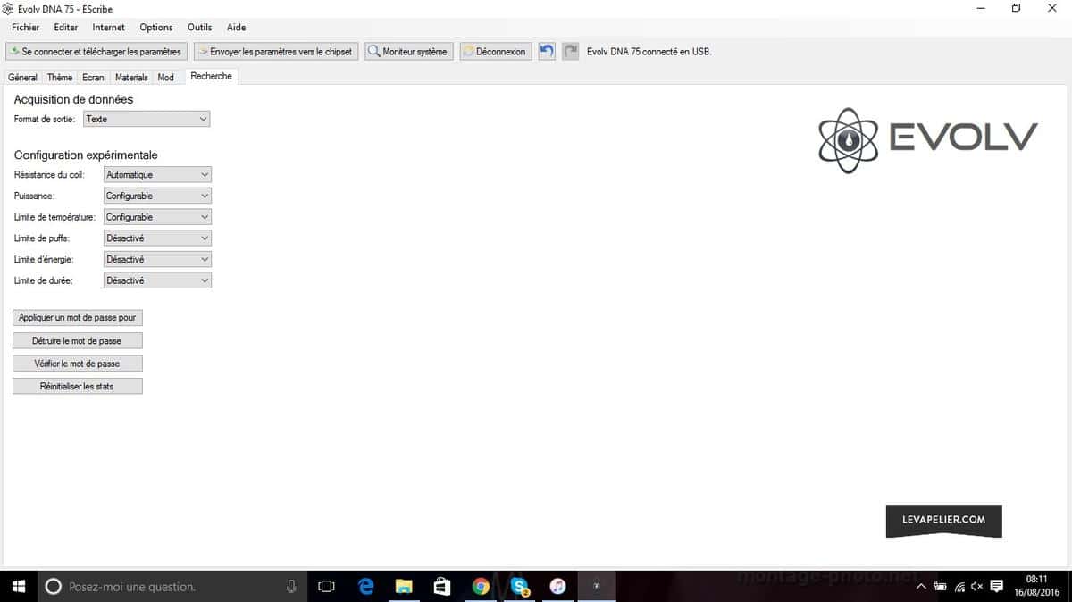Viewport: 1072px width, 602px height.
Task: Open Microsoft Edge from taskbar
Action: click(x=365, y=586)
